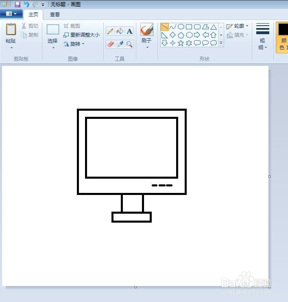Click the Brushes (刷子) tool icon
The width and height of the screenshot is (288, 302).
147,29
